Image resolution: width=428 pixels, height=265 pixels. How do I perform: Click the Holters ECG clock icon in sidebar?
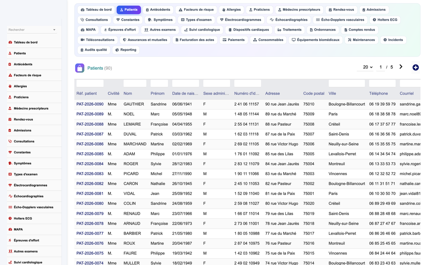click(x=10, y=218)
